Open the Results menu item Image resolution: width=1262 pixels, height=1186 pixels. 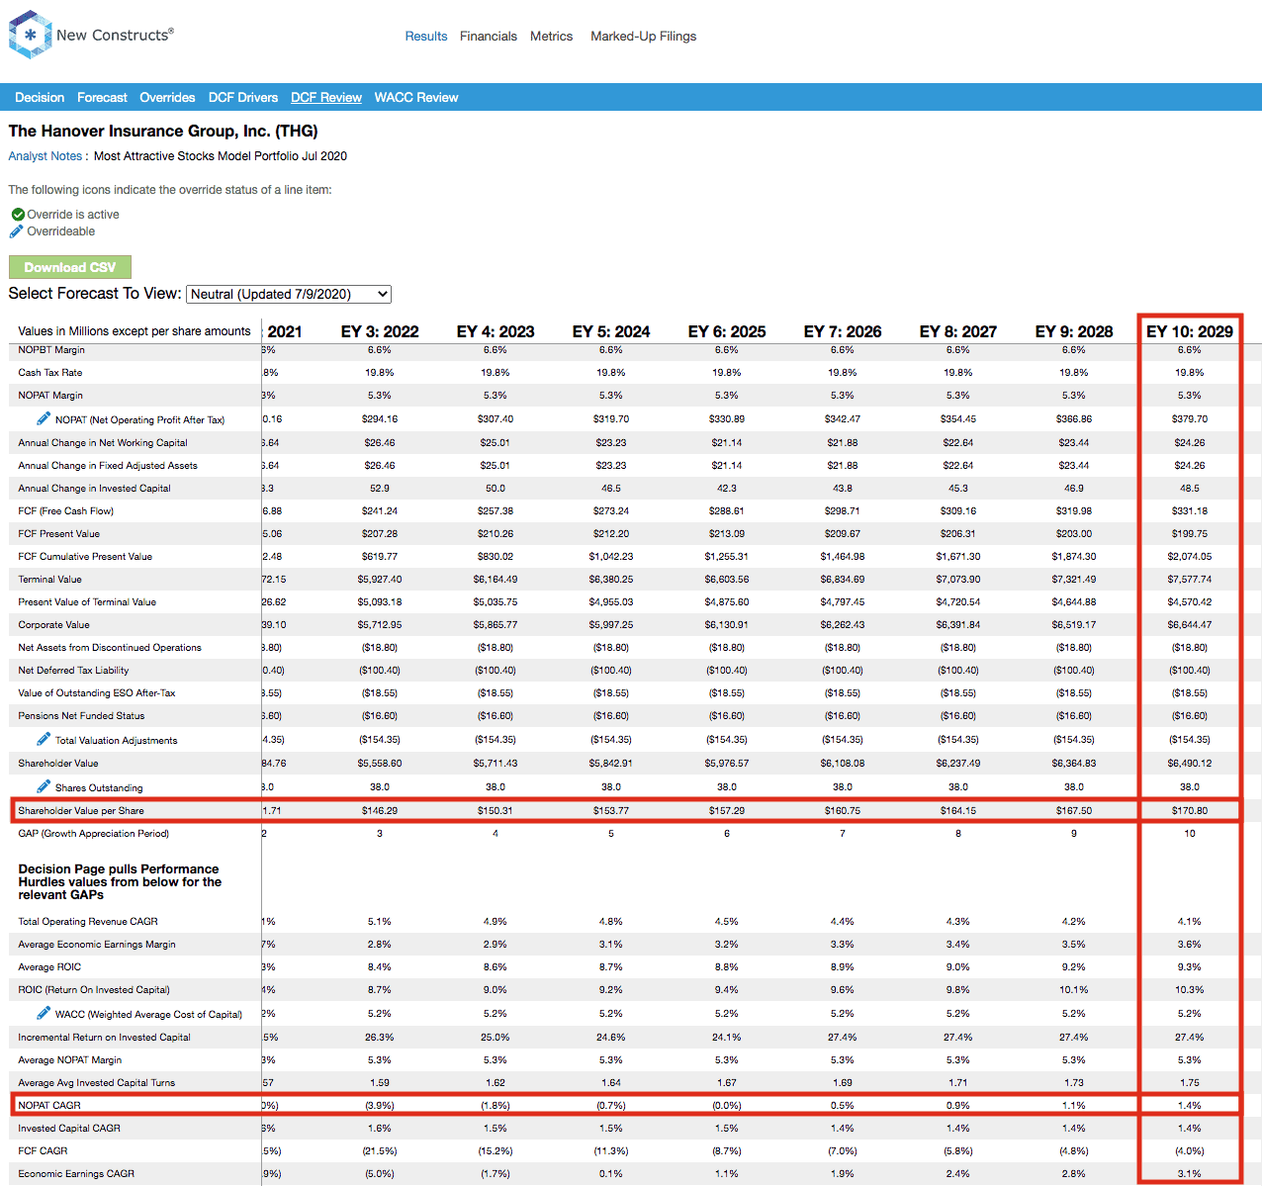(426, 37)
